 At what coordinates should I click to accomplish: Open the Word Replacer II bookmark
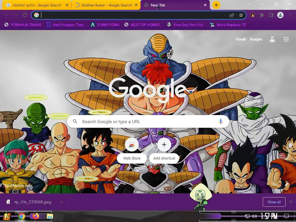pyautogui.click(x=228, y=25)
